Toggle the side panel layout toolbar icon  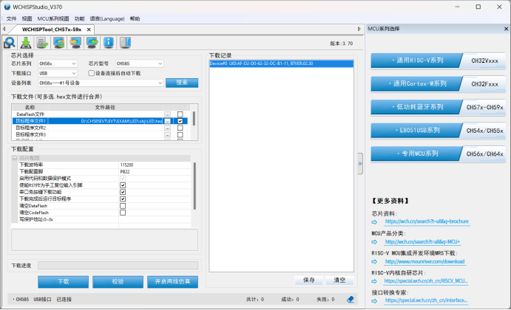125,43
